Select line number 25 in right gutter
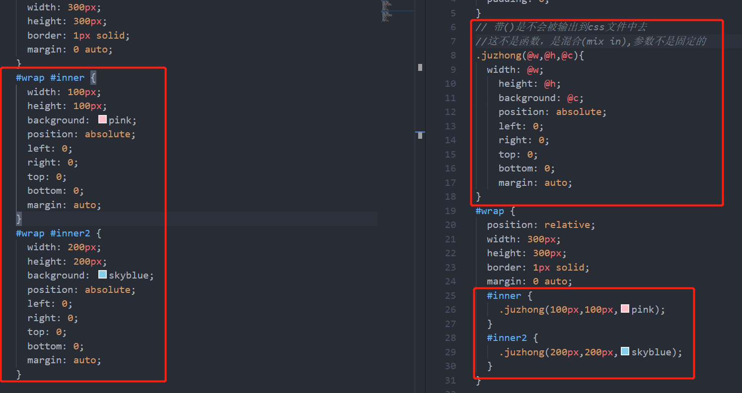 coord(450,296)
